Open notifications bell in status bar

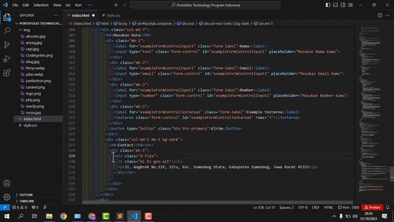pyautogui.click(x=387, y=207)
